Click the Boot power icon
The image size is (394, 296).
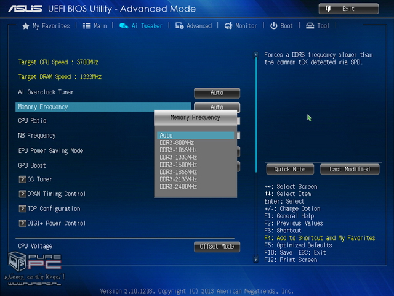point(273,26)
